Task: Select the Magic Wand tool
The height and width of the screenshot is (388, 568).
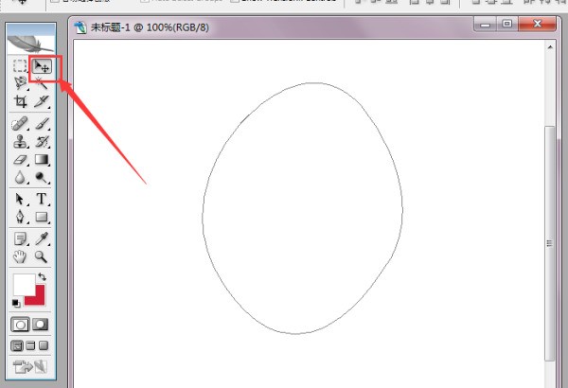Action: pyautogui.click(x=42, y=83)
